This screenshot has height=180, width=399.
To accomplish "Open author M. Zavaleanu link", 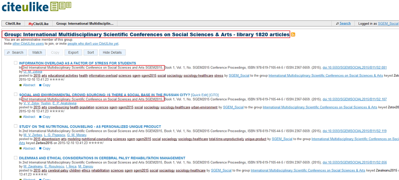I will (33, 167).
